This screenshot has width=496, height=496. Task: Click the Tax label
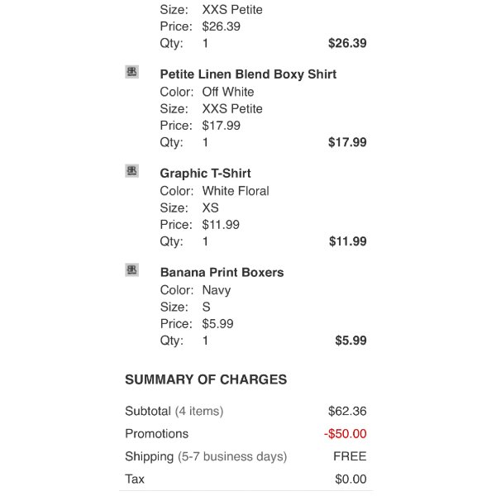pyautogui.click(x=135, y=479)
